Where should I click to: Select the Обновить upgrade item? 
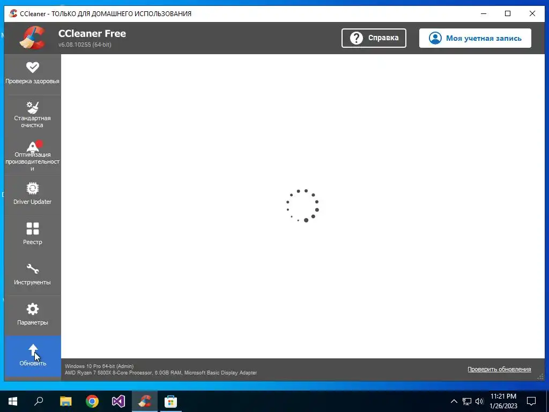tap(33, 356)
